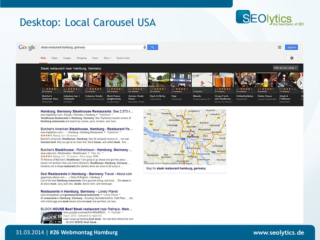The height and width of the screenshot is (240, 320).
Task: Open the Google apps grid icon
Action: (280, 47)
